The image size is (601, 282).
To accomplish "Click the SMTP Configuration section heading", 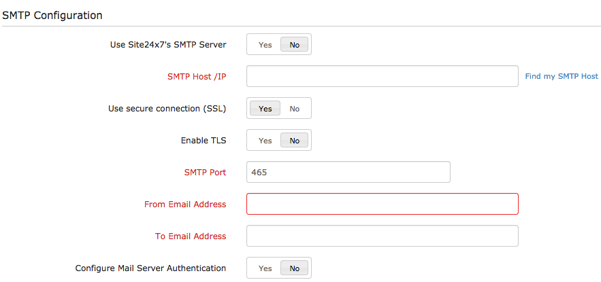I will coord(52,15).
